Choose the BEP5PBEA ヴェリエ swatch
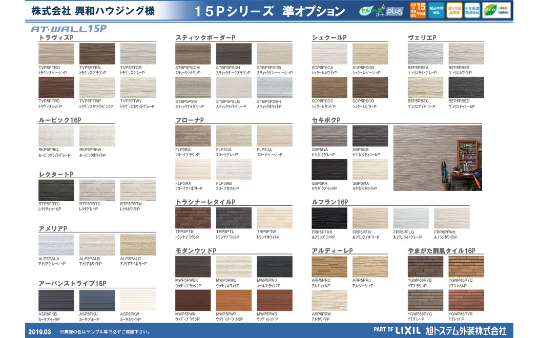Screen dimensions: 539x338 coord(425,54)
